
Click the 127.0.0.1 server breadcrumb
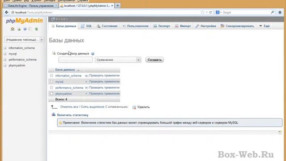(62, 19)
